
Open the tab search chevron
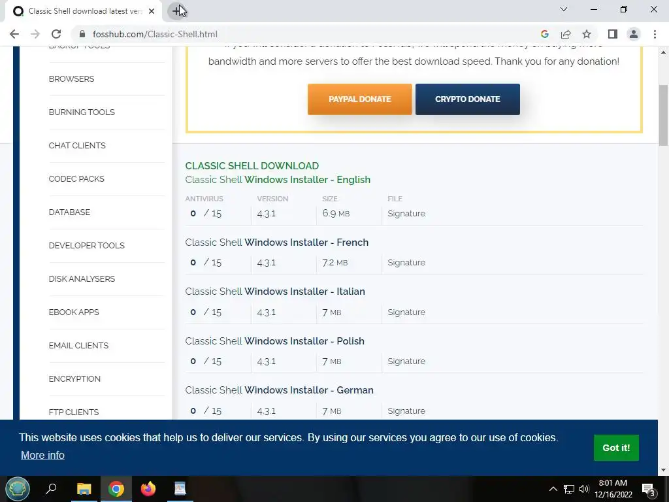click(564, 9)
